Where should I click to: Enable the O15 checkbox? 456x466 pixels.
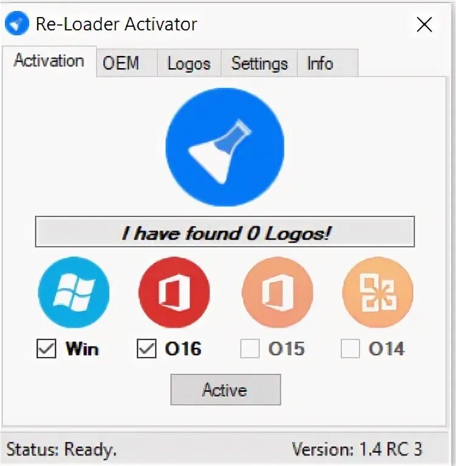[250, 349]
